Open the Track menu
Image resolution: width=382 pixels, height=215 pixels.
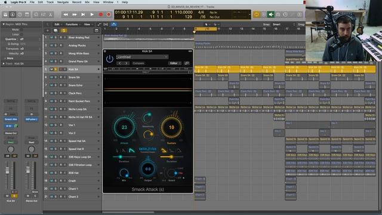click(50, 2)
